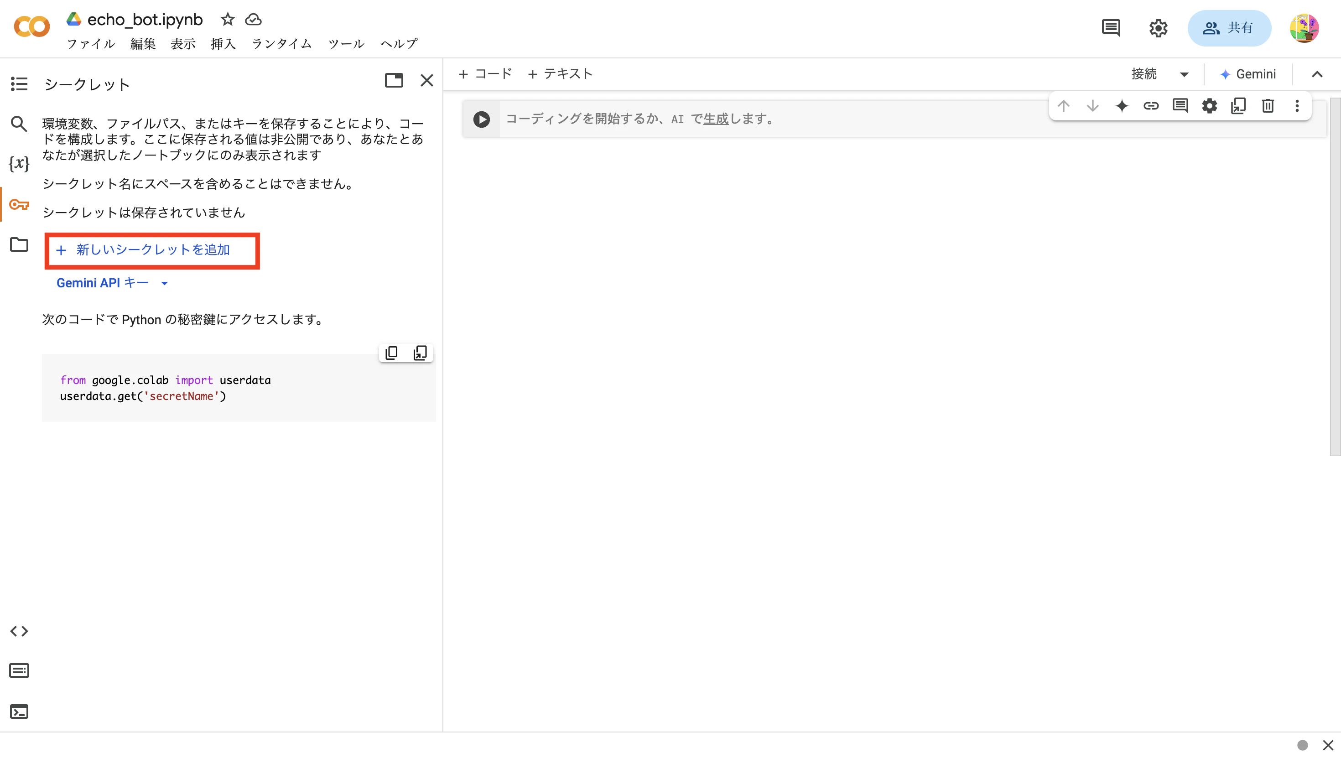Open the Gemini assistant button
Viewport: 1341px width, 758px height.
click(x=1248, y=74)
